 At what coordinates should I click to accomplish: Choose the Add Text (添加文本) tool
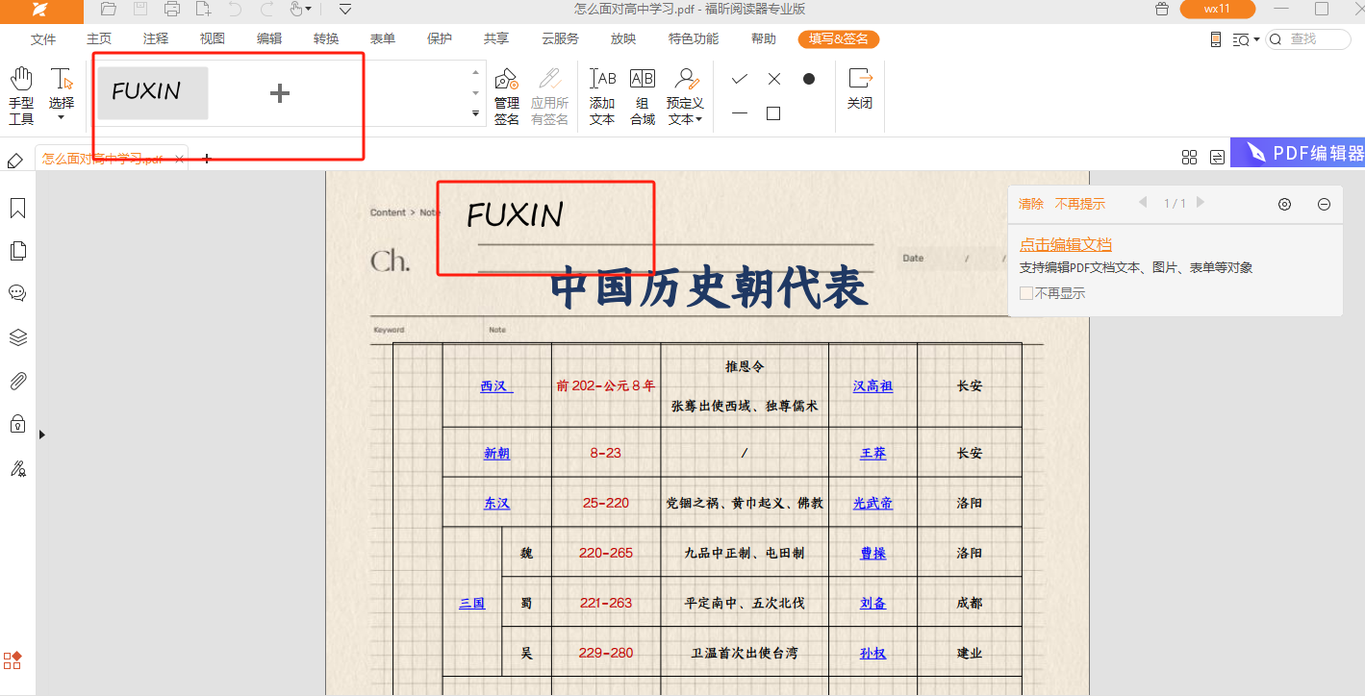click(x=602, y=95)
